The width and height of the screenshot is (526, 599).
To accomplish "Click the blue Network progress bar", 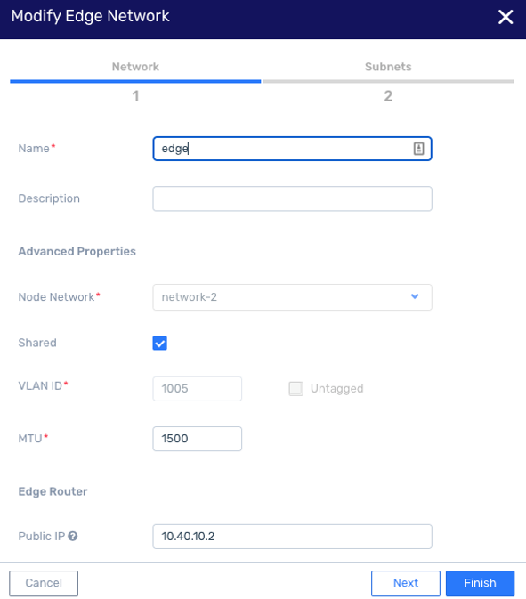I will tap(135, 81).
